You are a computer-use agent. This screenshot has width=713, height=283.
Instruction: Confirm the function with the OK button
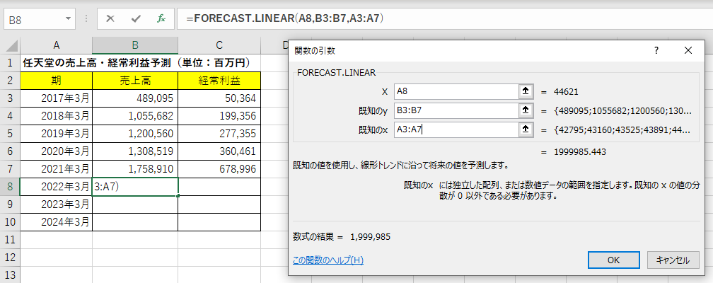tap(614, 260)
